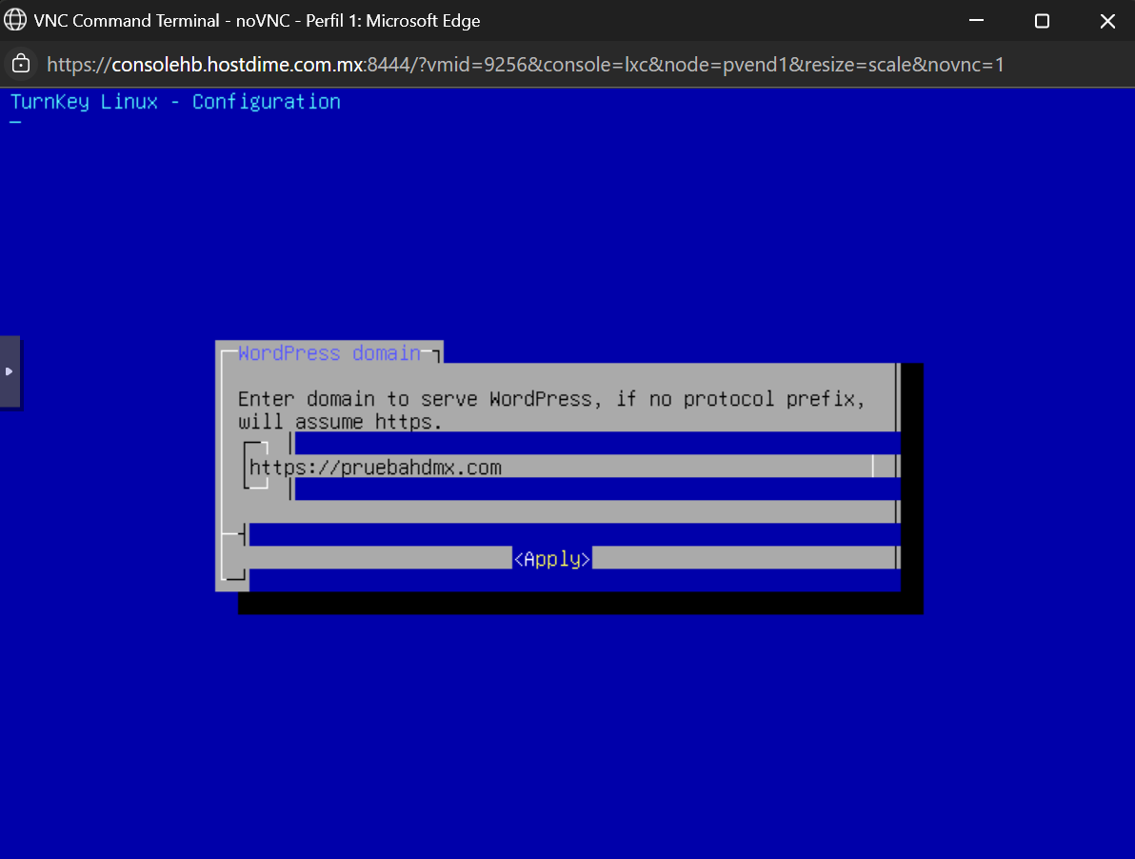Click the terminal cursor below the TurnKey header
This screenshot has width=1135, height=859.
(15, 124)
